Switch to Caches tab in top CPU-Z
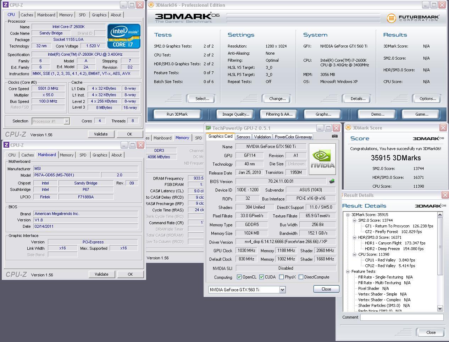Screen dimensions: 449x342 click(27, 15)
